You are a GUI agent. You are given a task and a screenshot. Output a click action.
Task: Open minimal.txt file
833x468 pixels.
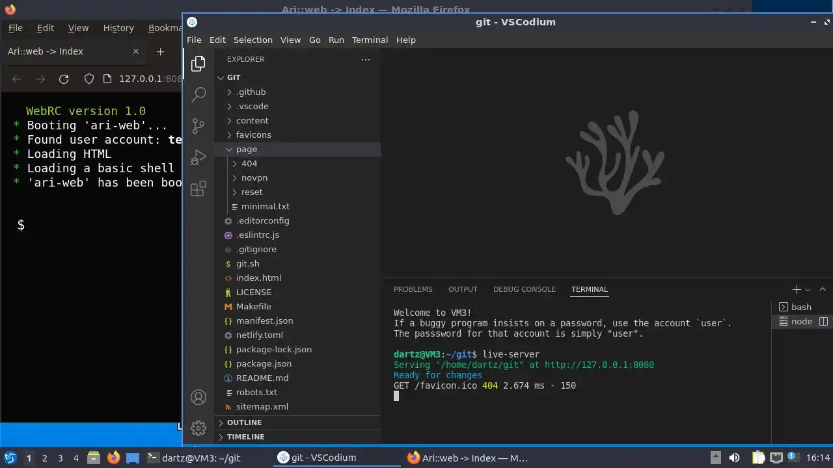pyautogui.click(x=297, y=207)
